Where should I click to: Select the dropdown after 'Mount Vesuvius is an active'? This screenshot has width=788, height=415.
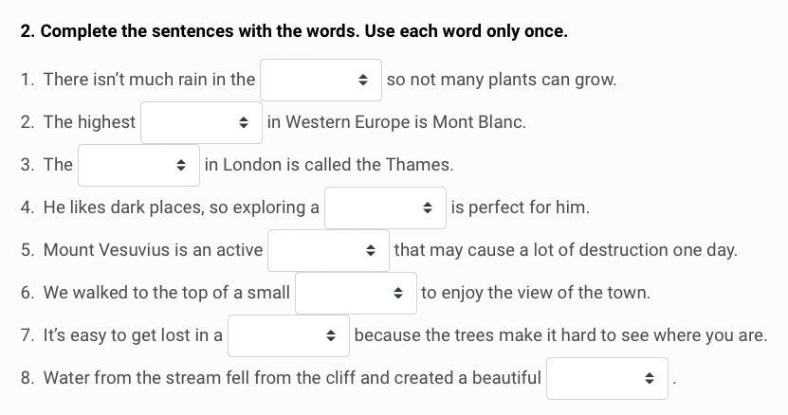click(328, 250)
